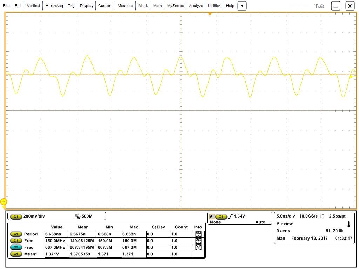Click the trigger level arrow on right edge
This screenshot has width=359, height=269.
[351, 77]
